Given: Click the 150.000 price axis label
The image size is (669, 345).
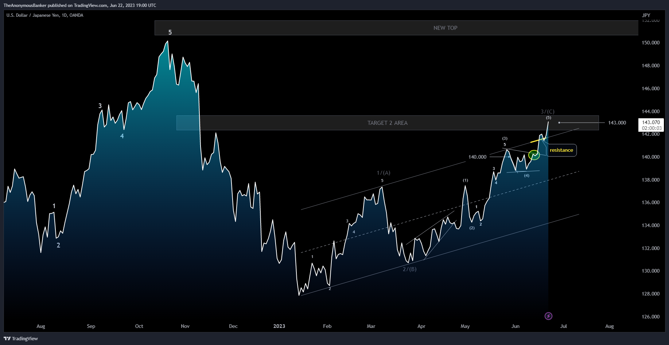Looking at the screenshot, I should point(650,43).
